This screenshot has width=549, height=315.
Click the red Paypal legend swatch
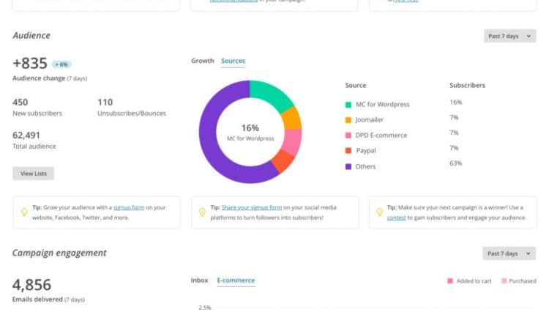(348, 151)
